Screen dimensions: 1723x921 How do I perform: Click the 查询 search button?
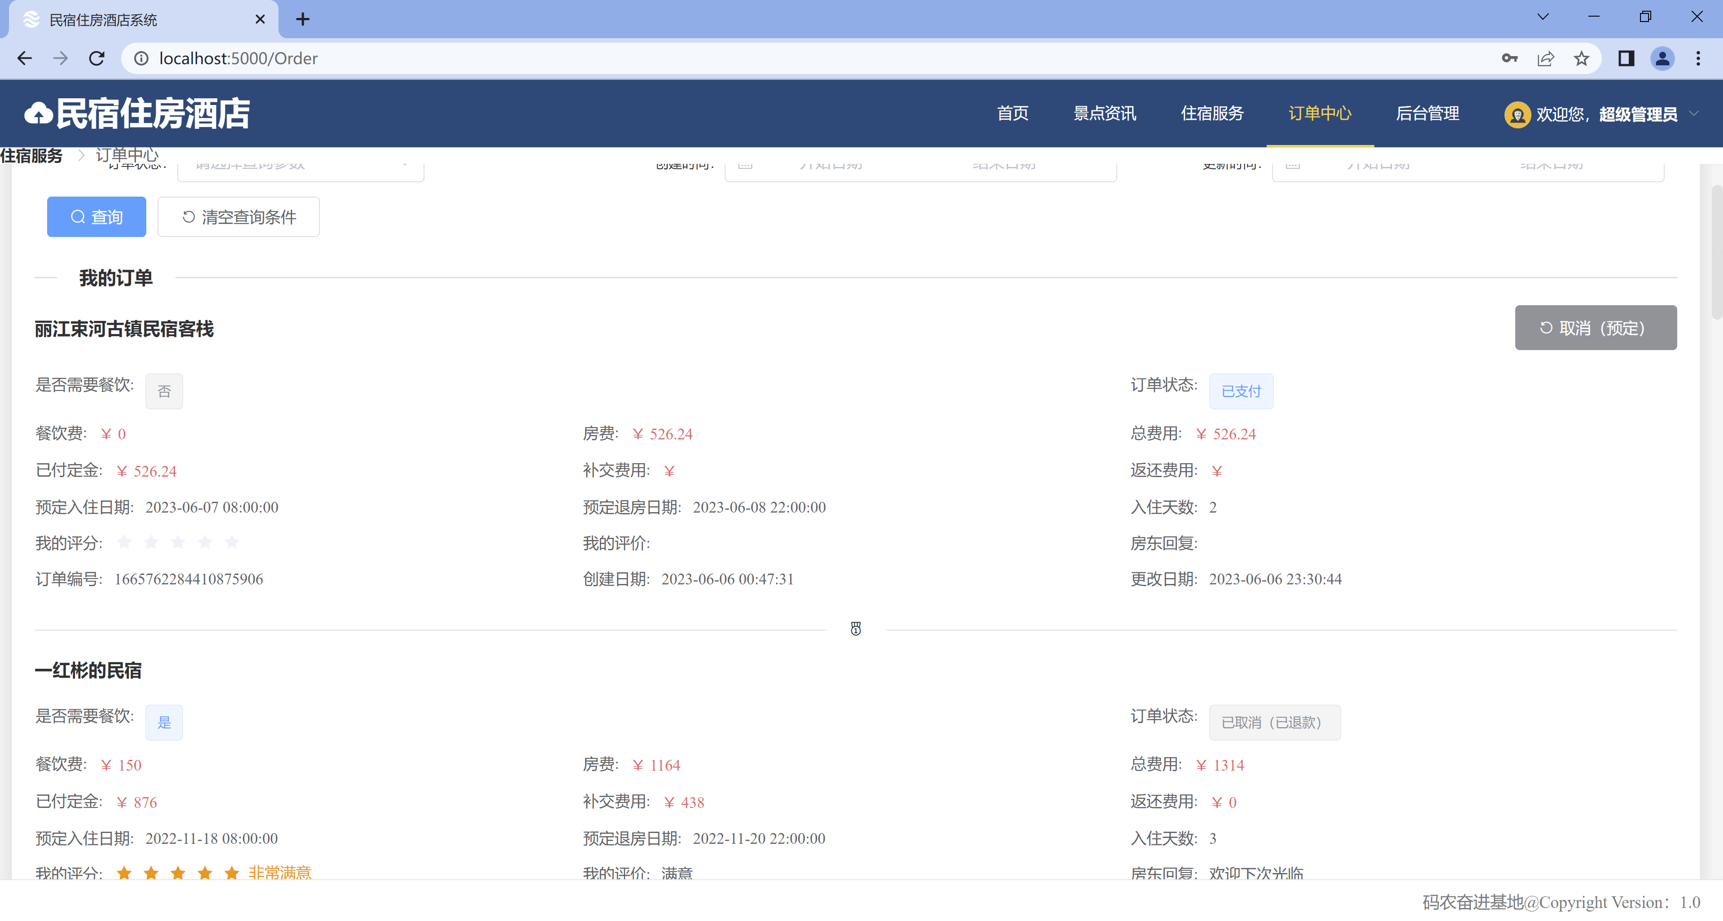(x=96, y=217)
